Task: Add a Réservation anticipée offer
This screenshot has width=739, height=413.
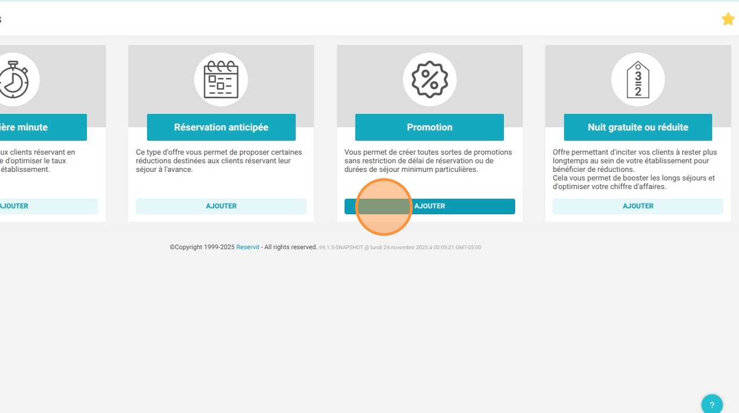Action: coord(221,206)
